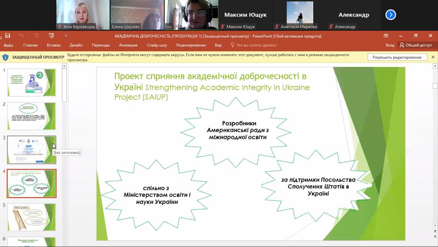Screen dimensions: 438x247
Task: Select the partially visible slide 6 thumbnail
Action: click(32, 241)
